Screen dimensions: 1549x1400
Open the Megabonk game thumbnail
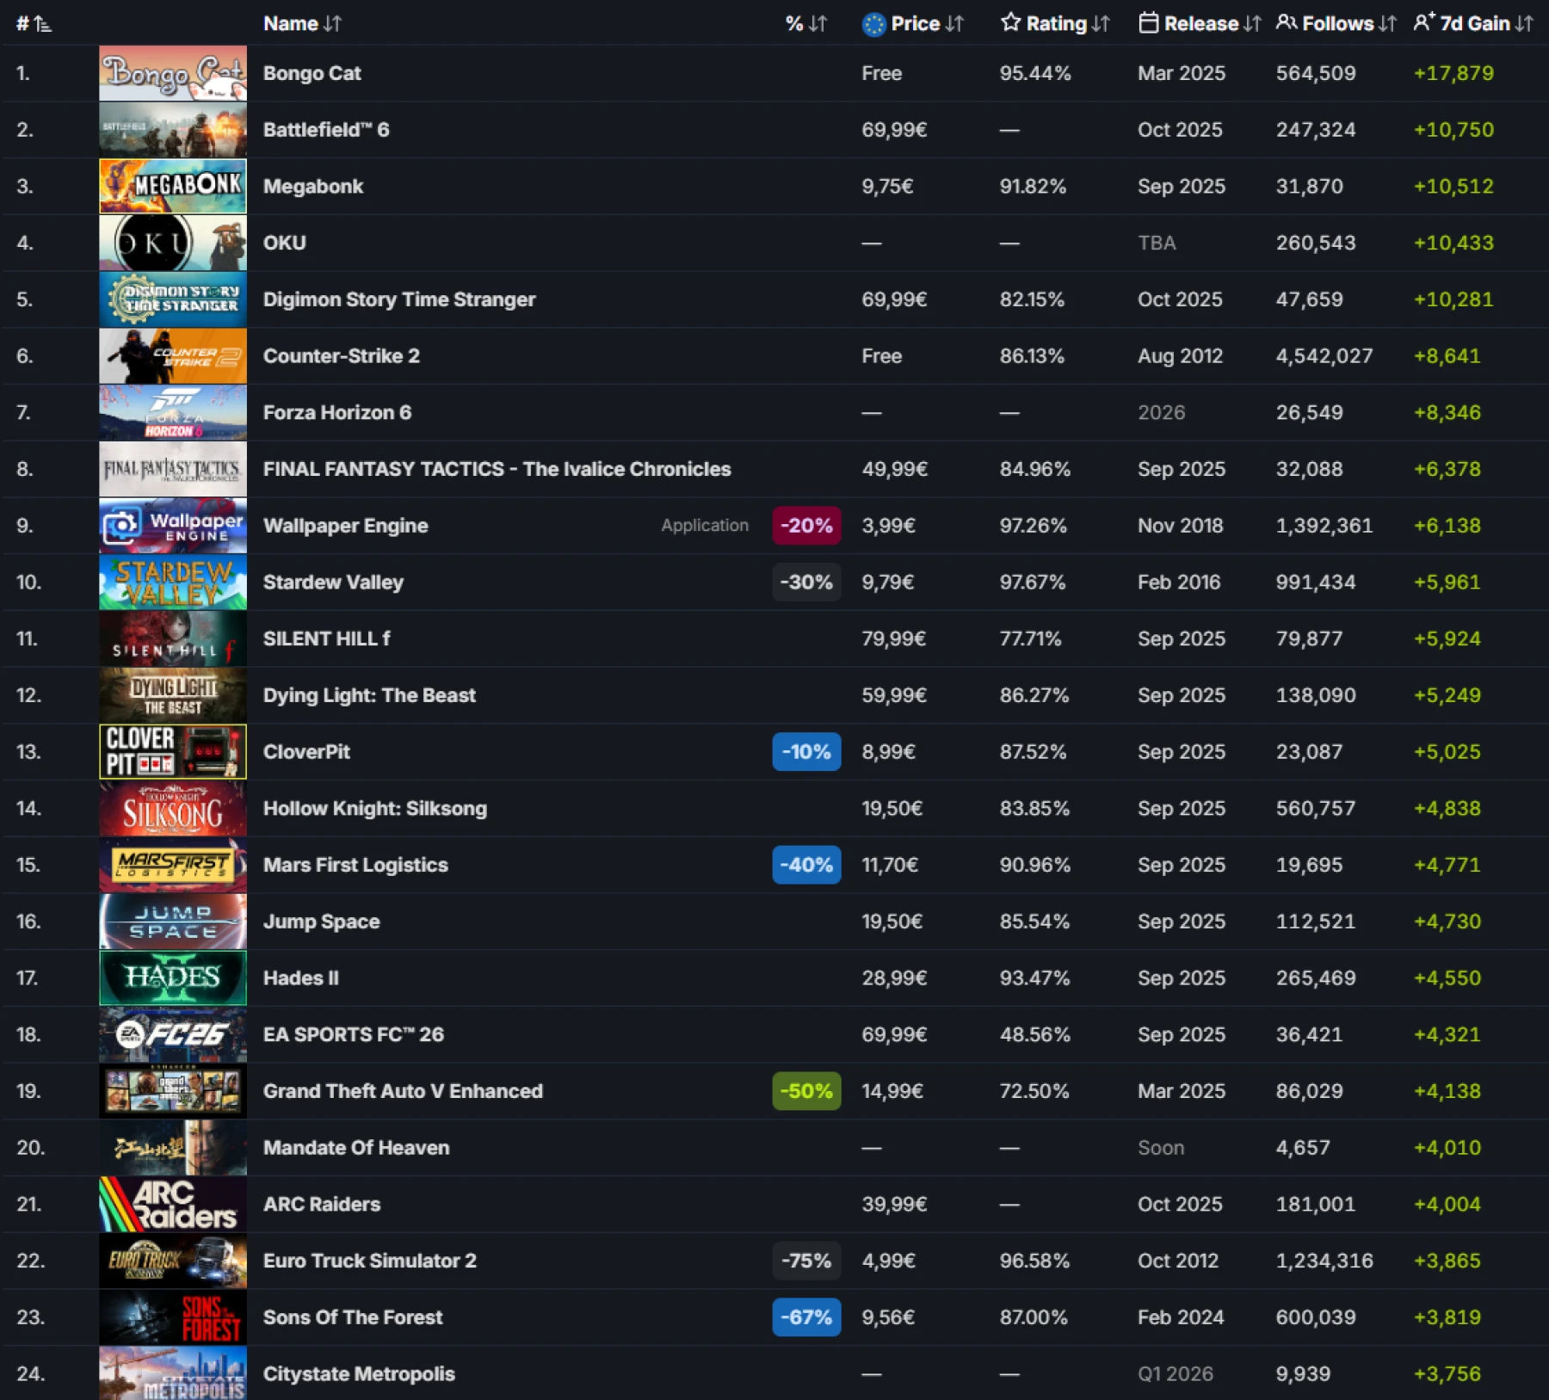173,187
